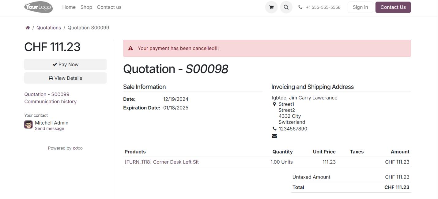
Task: Open the Home navigation item
Action: [69, 7]
